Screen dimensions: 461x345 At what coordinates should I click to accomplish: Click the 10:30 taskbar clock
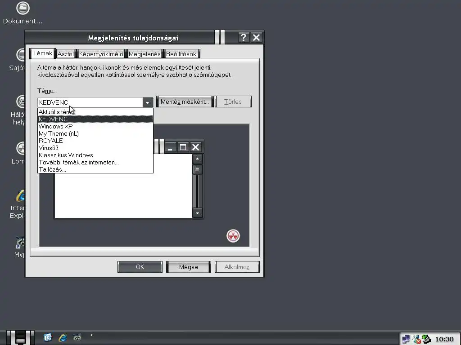click(x=444, y=339)
